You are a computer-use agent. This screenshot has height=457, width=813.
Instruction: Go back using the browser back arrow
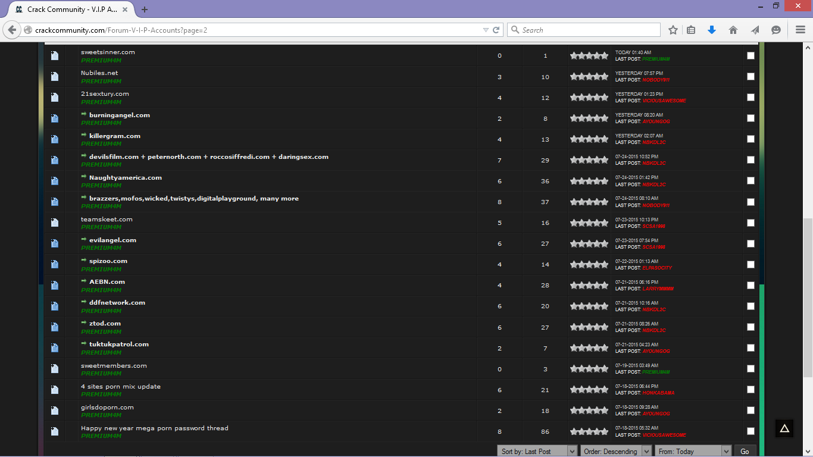[12, 30]
